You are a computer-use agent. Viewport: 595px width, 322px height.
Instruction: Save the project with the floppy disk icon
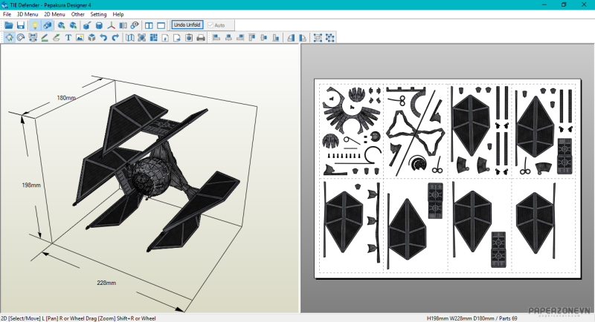click(21, 25)
